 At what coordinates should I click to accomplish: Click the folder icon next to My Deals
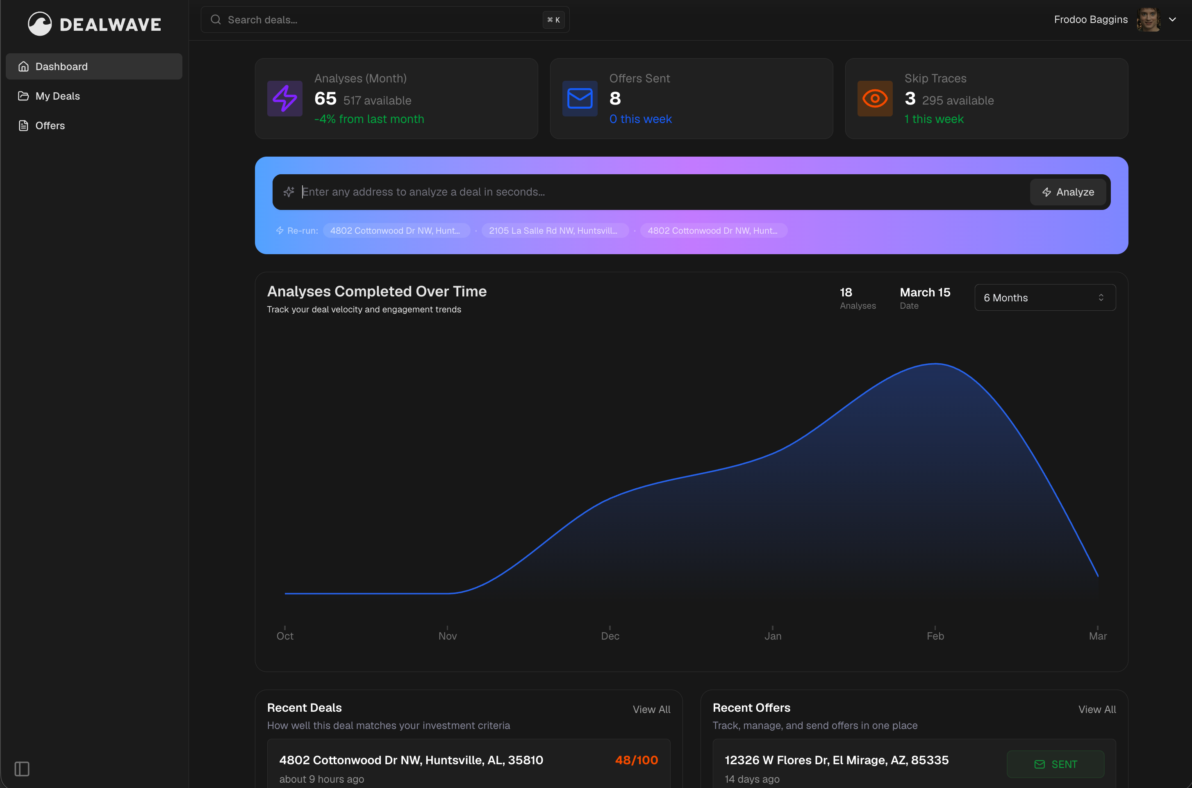point(23,96)
